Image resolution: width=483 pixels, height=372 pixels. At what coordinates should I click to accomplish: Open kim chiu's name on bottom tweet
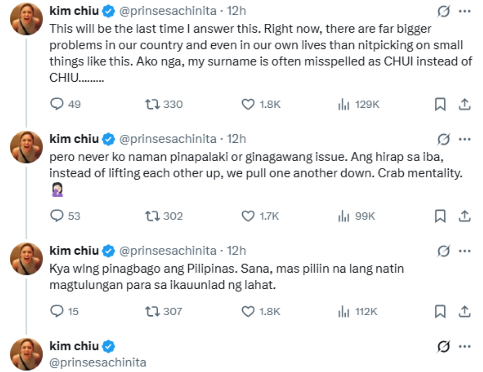click(x=74, y=346)
